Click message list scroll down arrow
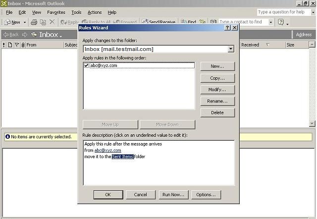This screenshot has height=219, width=317. (x=312, y=123)
